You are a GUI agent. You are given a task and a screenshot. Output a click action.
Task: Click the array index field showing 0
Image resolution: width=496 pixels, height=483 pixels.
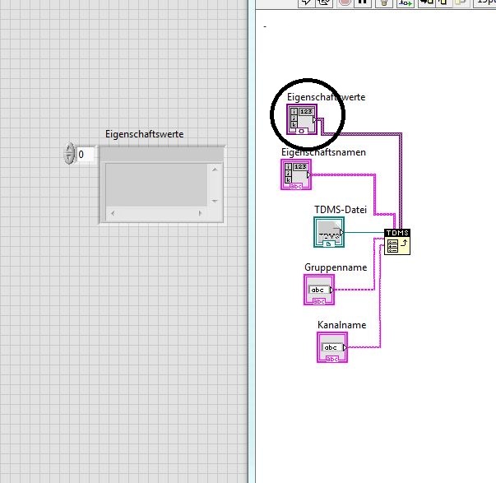(x=86, y=155)
